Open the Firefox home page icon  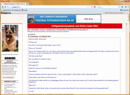point(122,7)
